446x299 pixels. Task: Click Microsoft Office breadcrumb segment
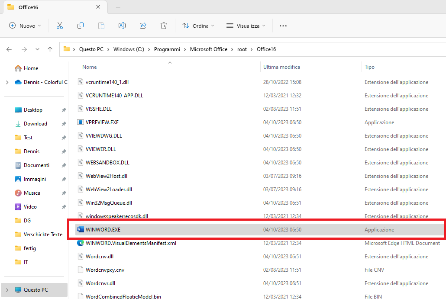click(209, 49)
